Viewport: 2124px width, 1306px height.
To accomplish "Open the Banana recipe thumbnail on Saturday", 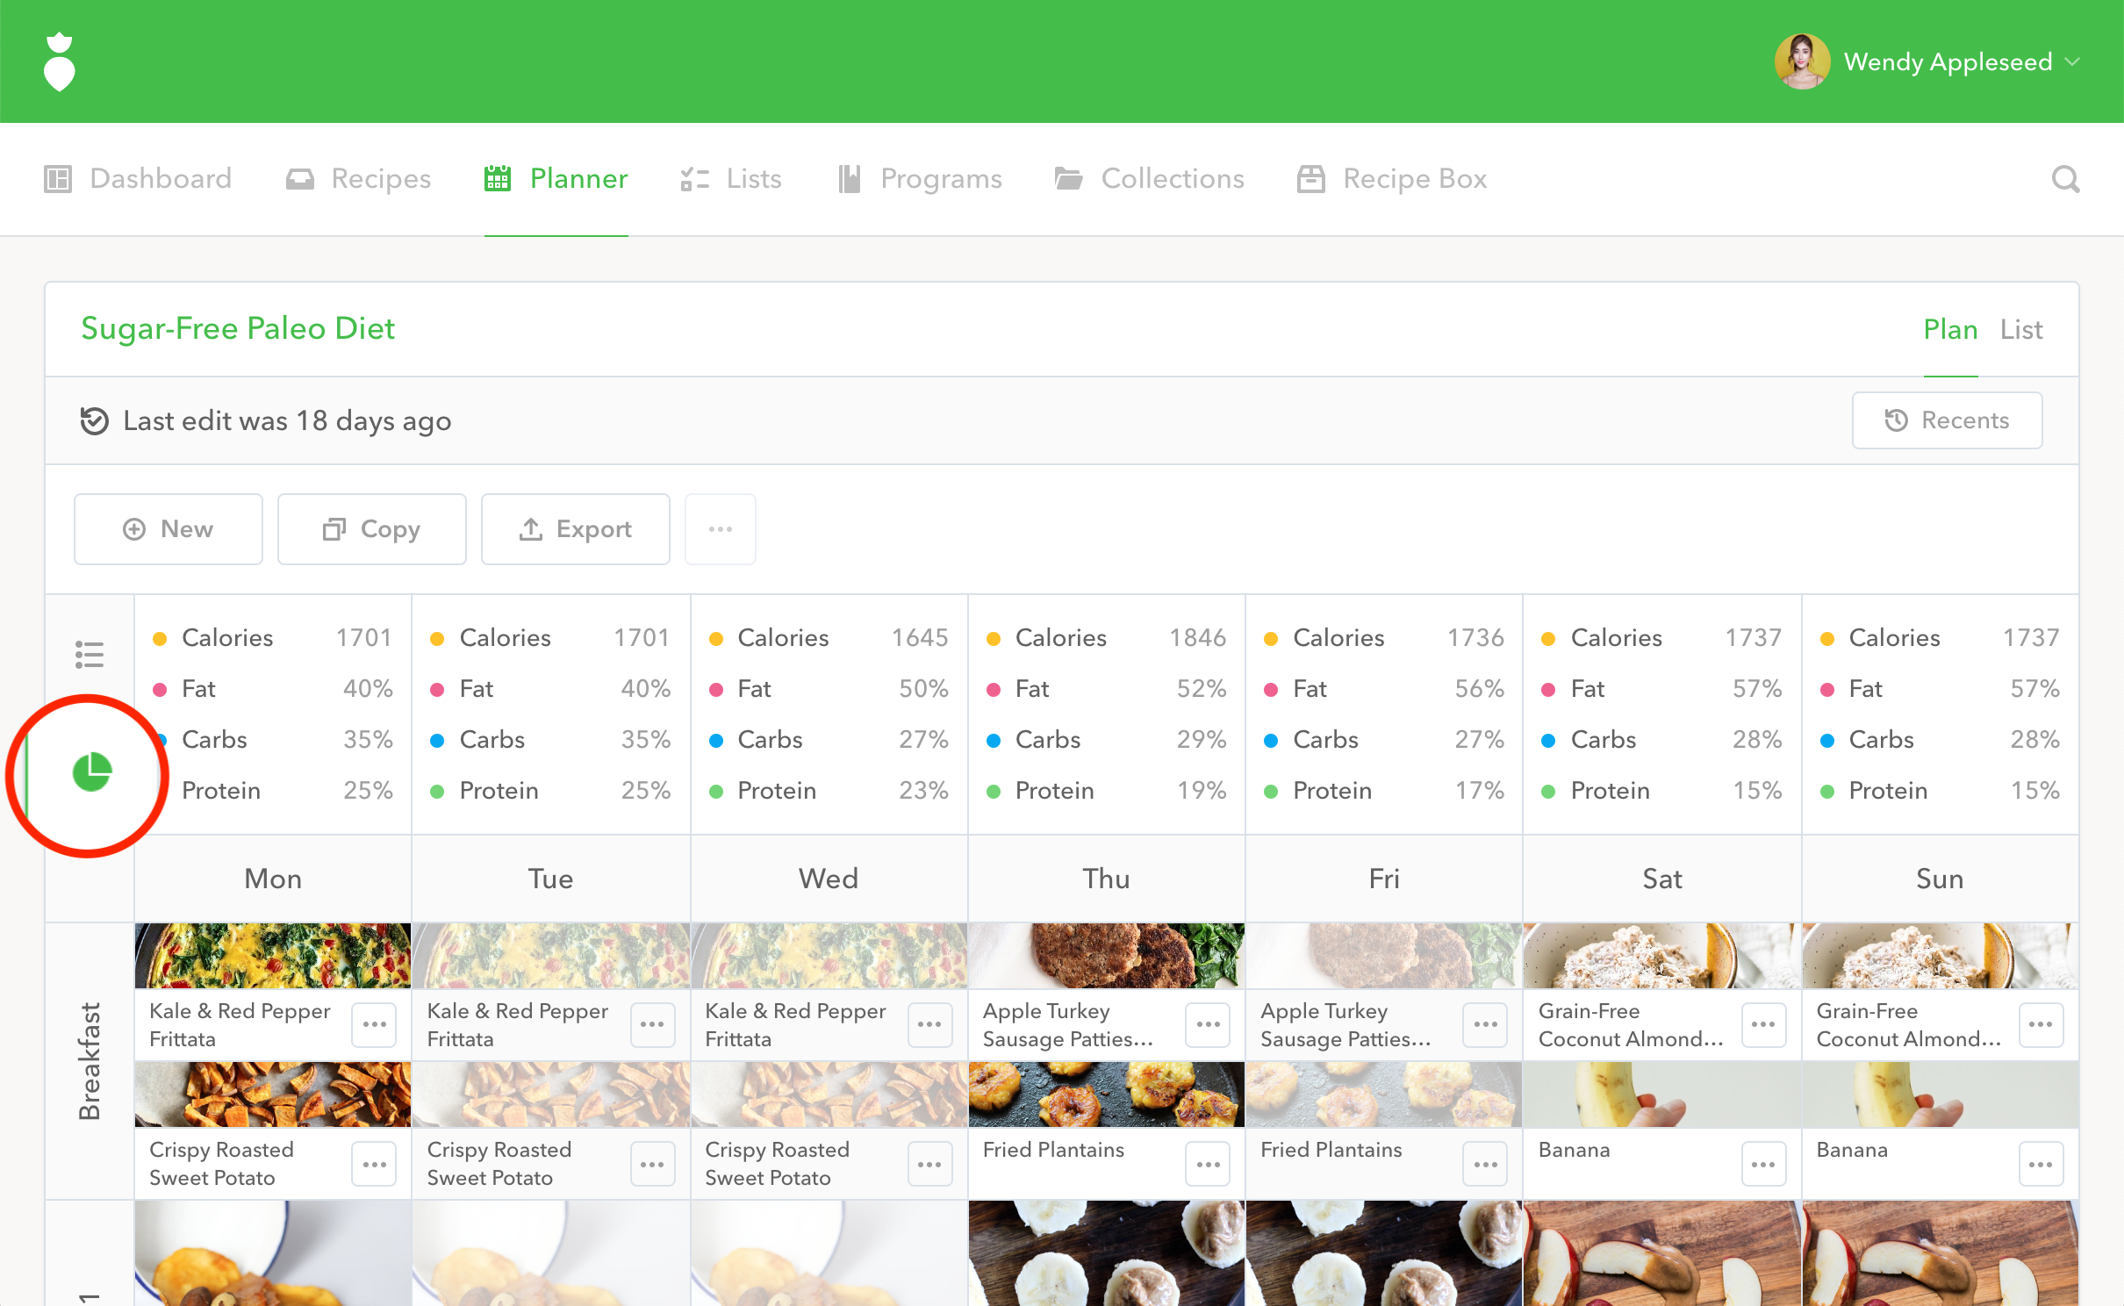I will [x=1661, y=1094].
